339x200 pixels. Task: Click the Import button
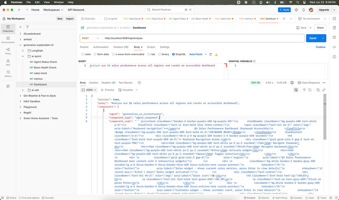(x=70, y=19)
